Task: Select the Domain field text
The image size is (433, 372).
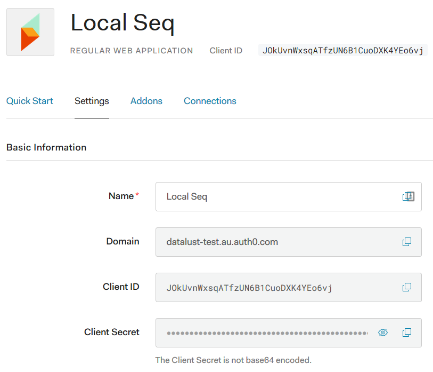Action: (x=288, y=242)
